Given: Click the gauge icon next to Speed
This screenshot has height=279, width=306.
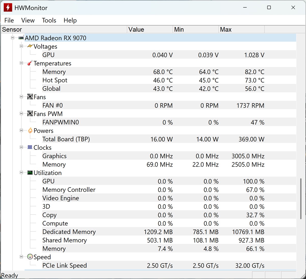Looking at the screenshot, I should pyautogui.click(x=30, y=257).
